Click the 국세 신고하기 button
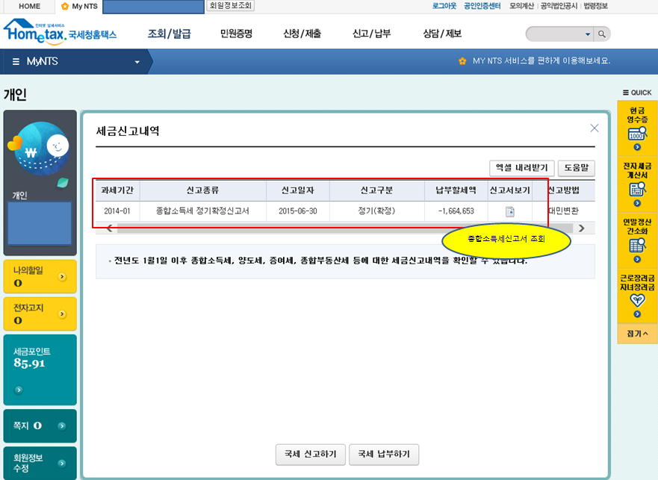Screen dimensions: 658x480 [x=310, y=454]
